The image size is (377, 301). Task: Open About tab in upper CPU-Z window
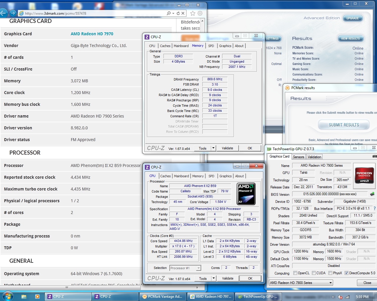239,46
